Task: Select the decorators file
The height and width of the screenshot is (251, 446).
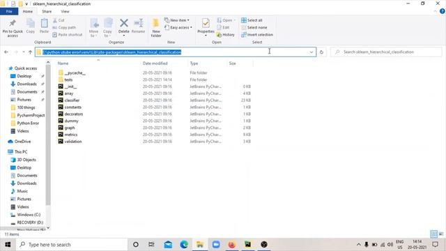Action: point(74,114)
